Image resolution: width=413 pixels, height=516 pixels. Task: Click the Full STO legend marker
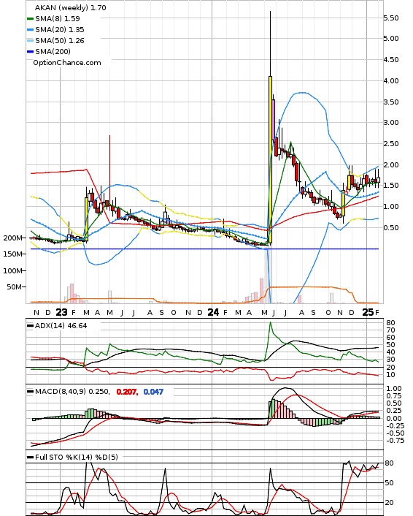pos(30,457)
